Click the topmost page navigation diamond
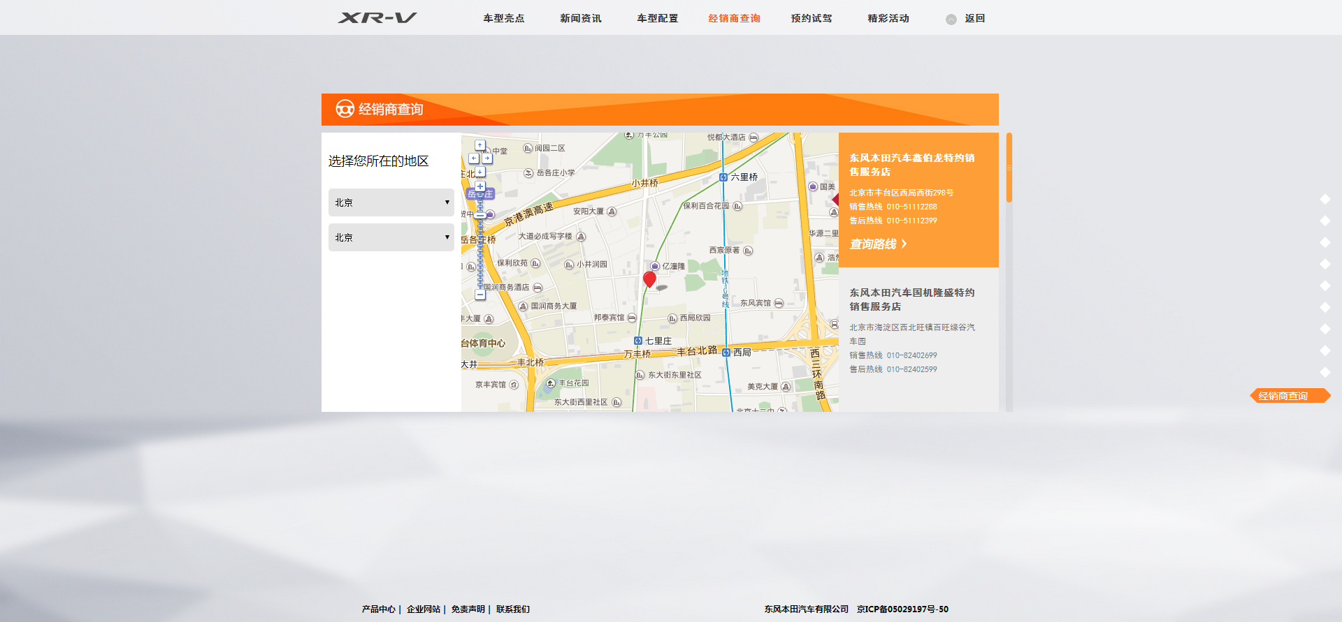The width and height of the screenshot is (1342, 622). pos(1325,199)
